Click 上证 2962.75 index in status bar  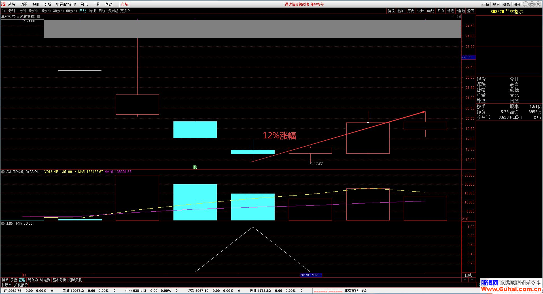pos(11,291)
